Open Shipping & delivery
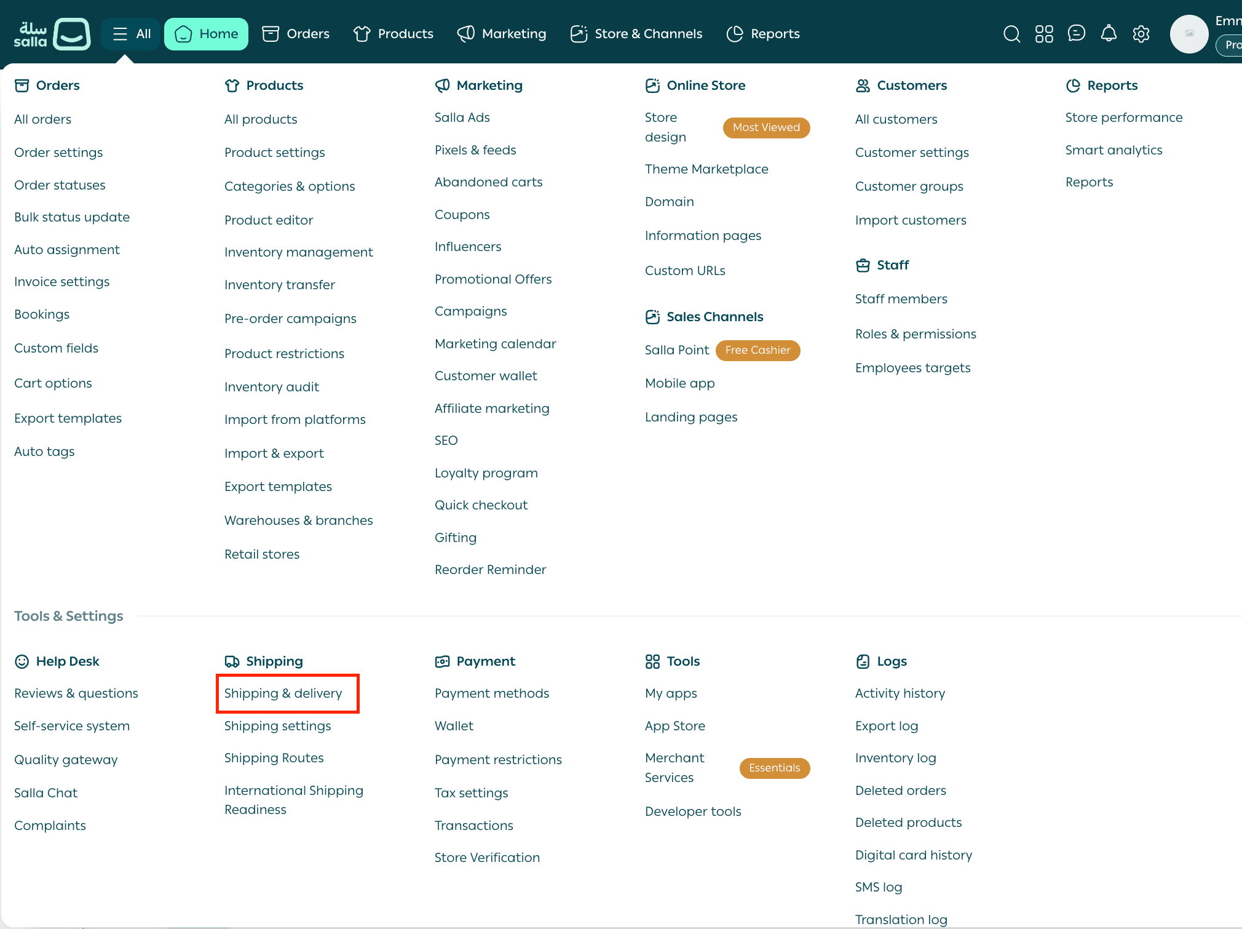Image resolution: width=1242 pixels, height=929 pixels. pos(283,693)
